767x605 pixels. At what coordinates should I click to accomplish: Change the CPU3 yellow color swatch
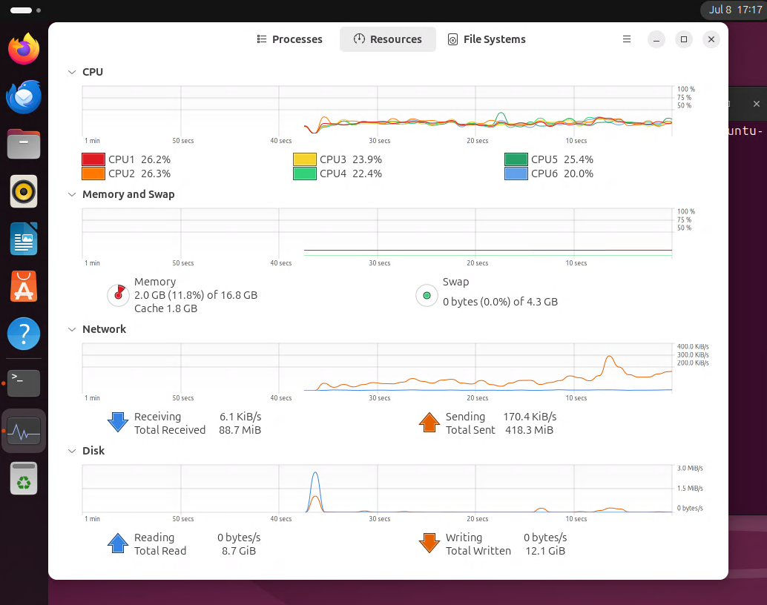[x=305, y=159]
